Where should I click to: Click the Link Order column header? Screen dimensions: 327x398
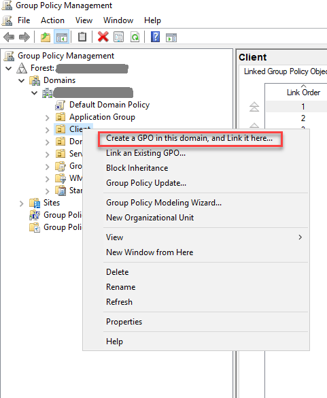tap(303, 93)
